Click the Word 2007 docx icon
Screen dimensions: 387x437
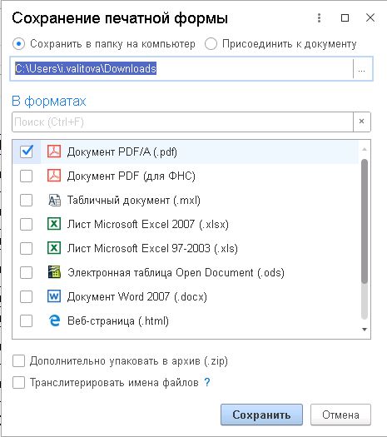[x=54, y=296]
